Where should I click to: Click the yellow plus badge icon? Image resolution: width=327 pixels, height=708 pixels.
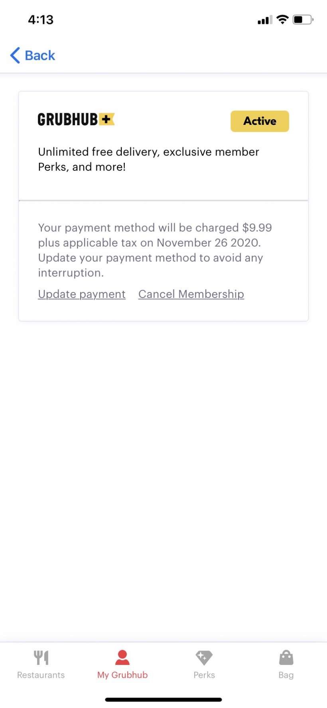[x=106, y=119]
